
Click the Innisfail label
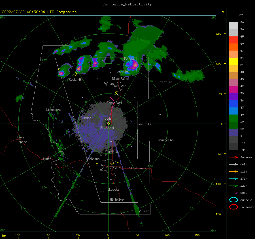114,103
